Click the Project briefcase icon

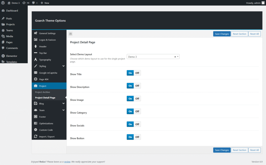(x=35, y=86)
